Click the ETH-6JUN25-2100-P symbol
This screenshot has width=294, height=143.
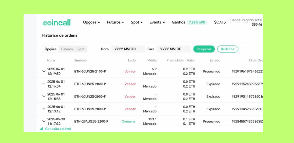click(90, 71)
